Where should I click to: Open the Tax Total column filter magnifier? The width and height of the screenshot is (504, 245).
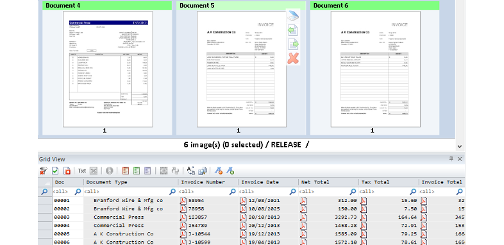click(x=413, y=192)
